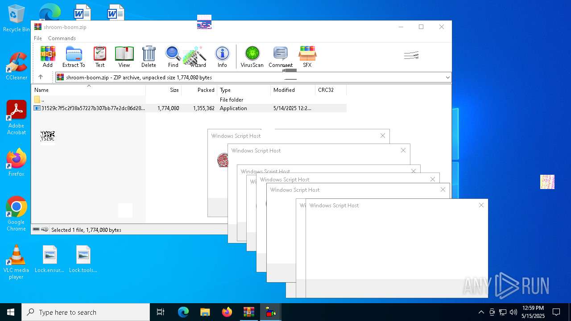Click the taskbar search box

point(86,312)
